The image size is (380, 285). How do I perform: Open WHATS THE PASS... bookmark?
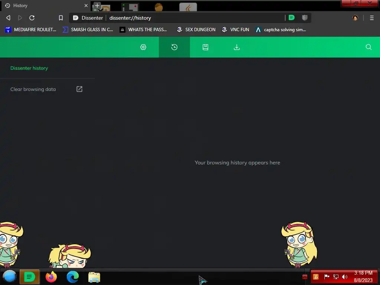pyautogui.click(x=144, y=30)
